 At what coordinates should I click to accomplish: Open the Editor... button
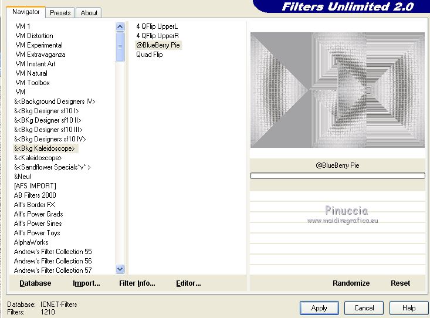pos(188,283)
